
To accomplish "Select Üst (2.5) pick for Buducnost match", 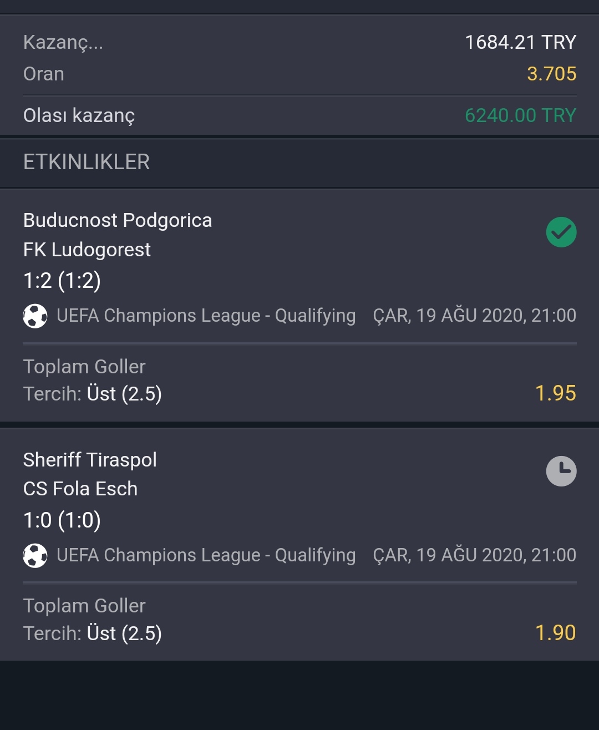I will (124, 394).
